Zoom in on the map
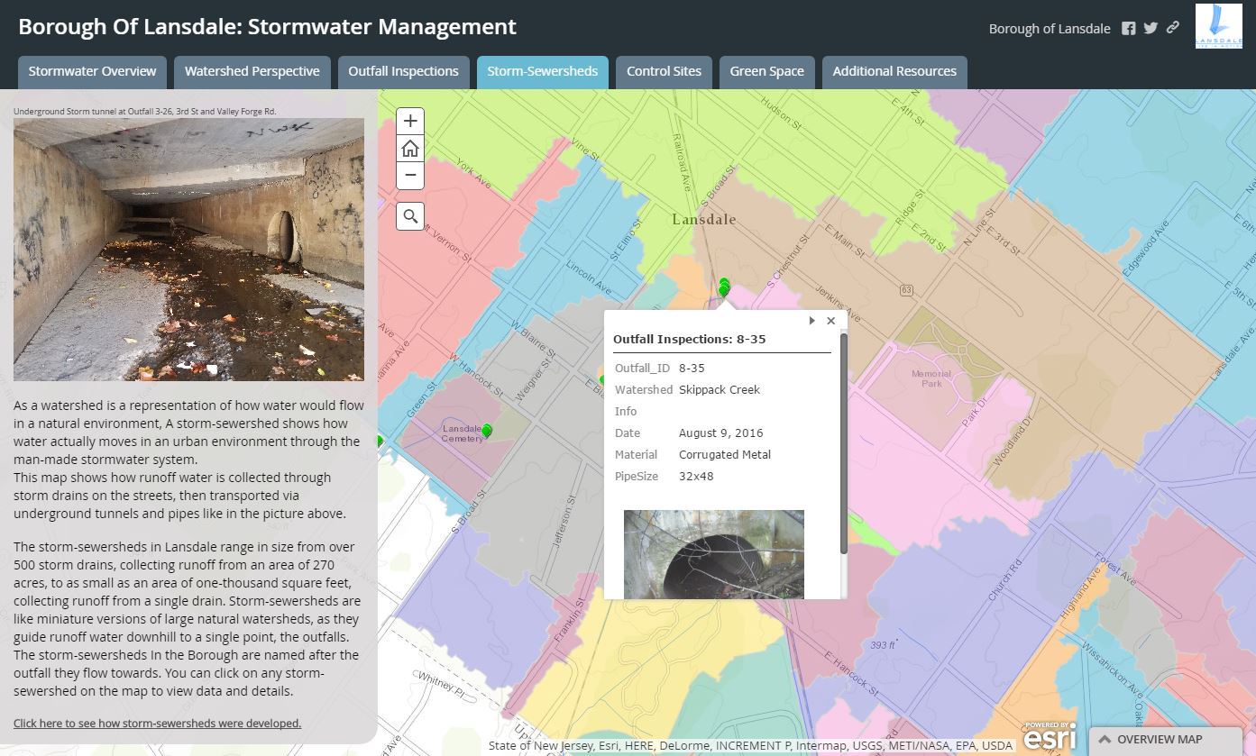 click(410, 121)
